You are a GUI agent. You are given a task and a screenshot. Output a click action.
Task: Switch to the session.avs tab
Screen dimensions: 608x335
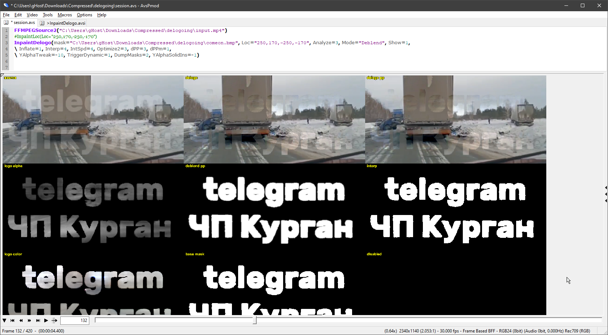tap(20, 22)
